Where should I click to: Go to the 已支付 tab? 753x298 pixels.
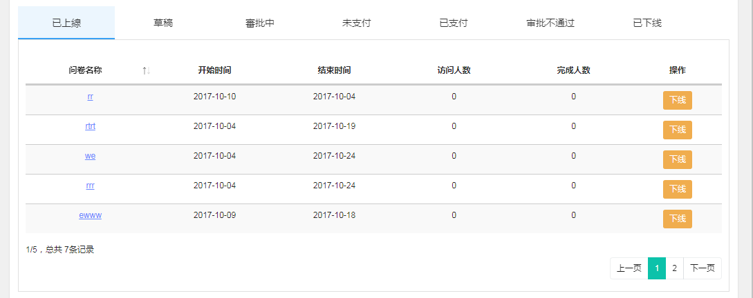point(454,23)
